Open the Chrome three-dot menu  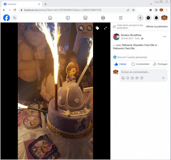(167, 10)
